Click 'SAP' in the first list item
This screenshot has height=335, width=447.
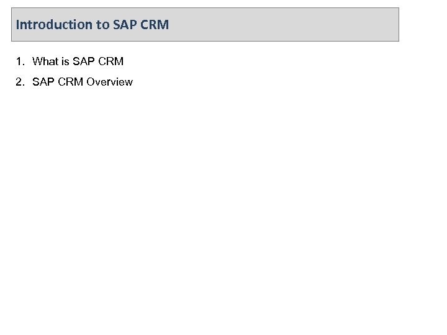pyautogui.click(x=83, y=61)
